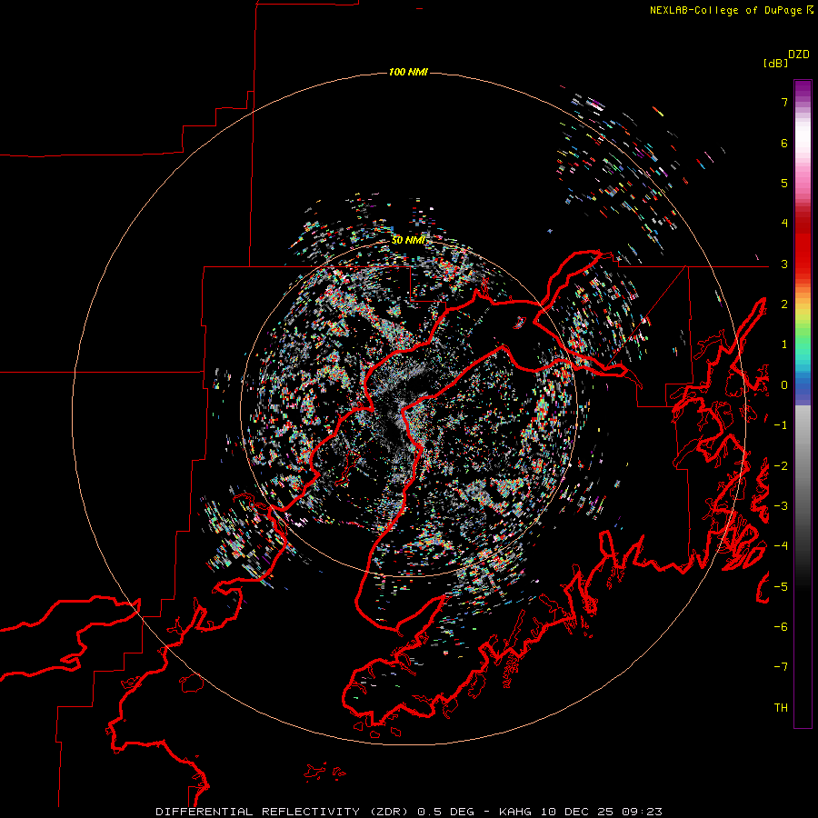Click the -6 dB scale label
Screen dimensions: 818x818
781,627
